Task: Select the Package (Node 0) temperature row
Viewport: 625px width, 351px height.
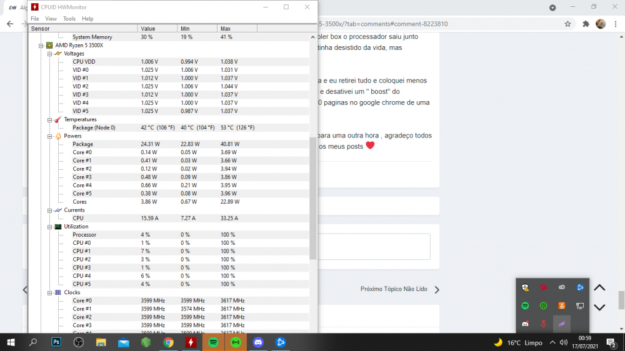Action: click(94, 127)
